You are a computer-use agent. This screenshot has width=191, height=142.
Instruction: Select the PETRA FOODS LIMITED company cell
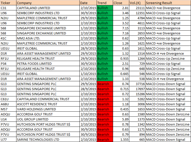48,64
